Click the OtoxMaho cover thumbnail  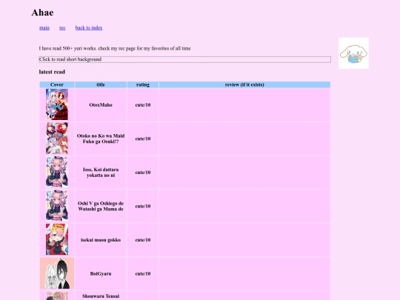[x=57, y=104]
